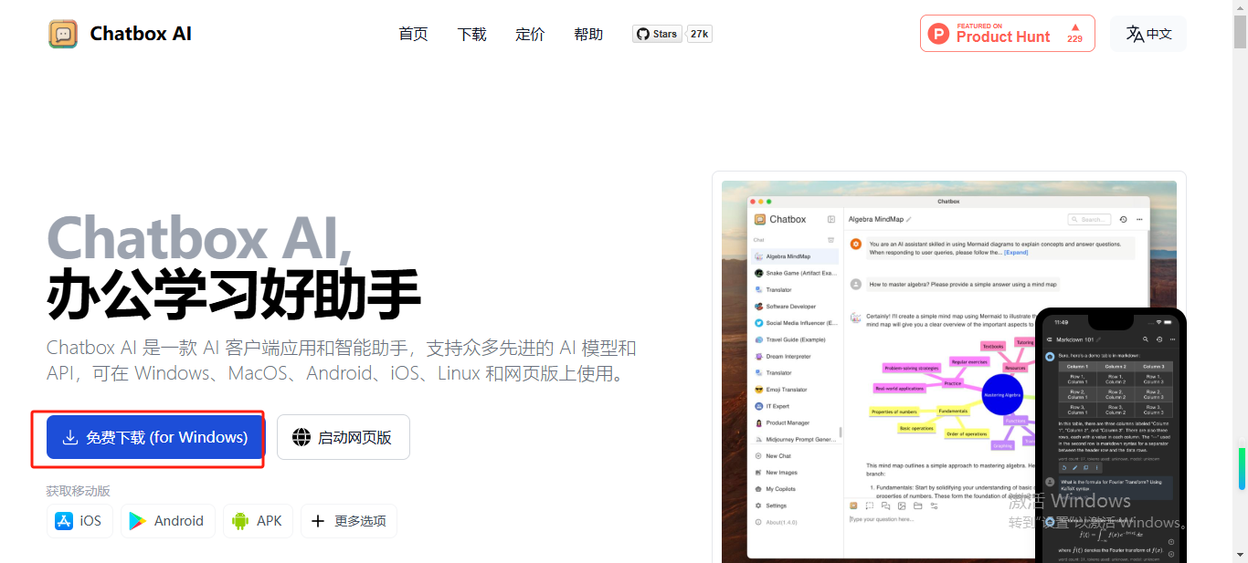Click history clock icon in demo window header
Viewport: 1248px width, 563px height.
coord(1124,219)
